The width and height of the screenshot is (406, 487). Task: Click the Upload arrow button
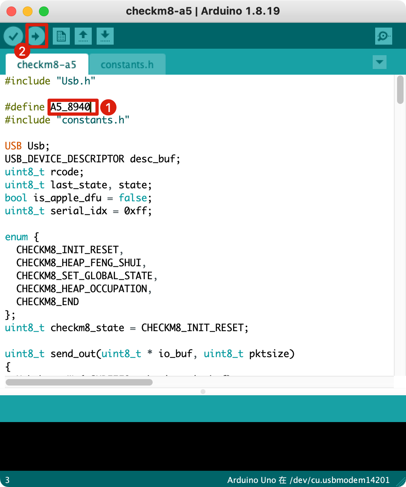point(36,37)
